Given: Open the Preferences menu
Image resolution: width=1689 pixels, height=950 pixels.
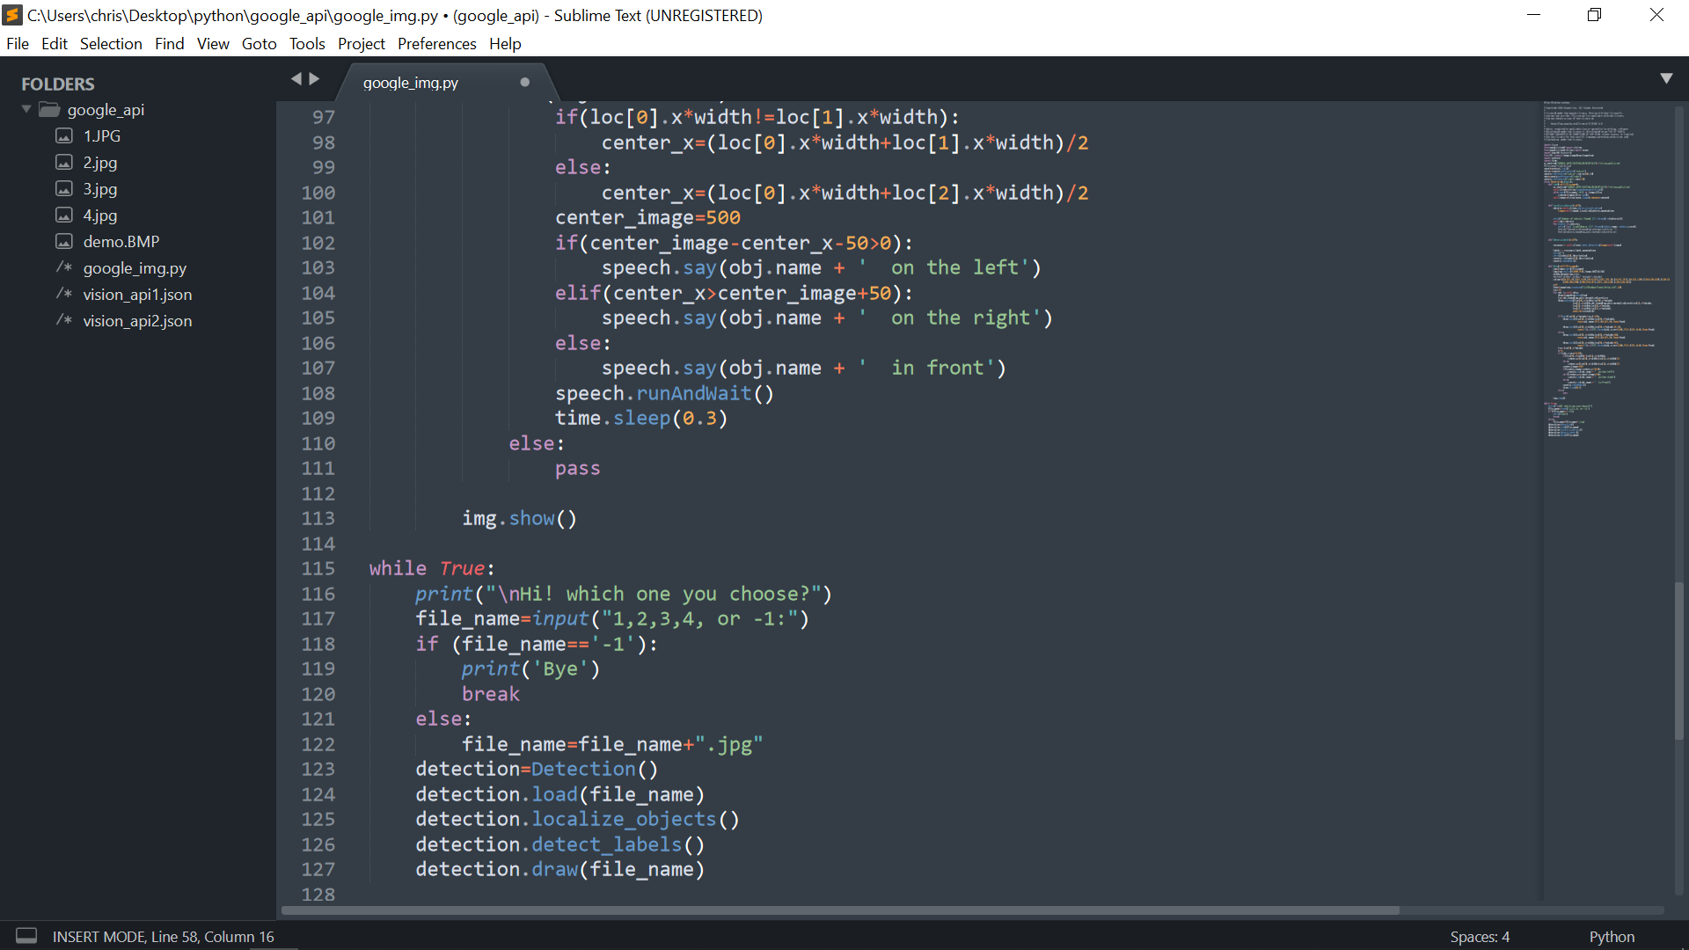Looking at the screenshot, I should tap(436, 44).
